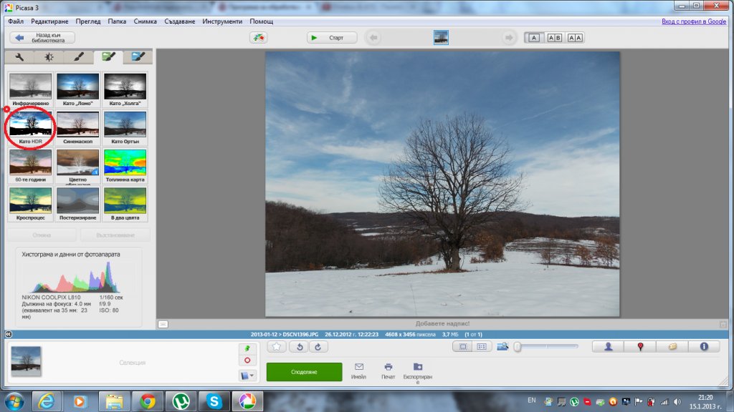Click the green Споделяне button
This screenshot has width=734, height=412.
click(x=304, y=372)
